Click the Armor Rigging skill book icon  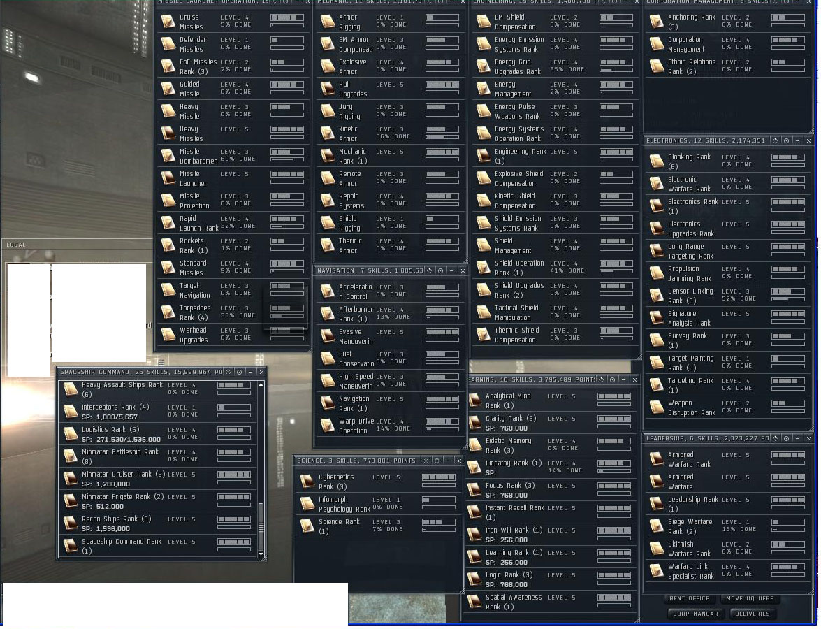pos(328,22)
